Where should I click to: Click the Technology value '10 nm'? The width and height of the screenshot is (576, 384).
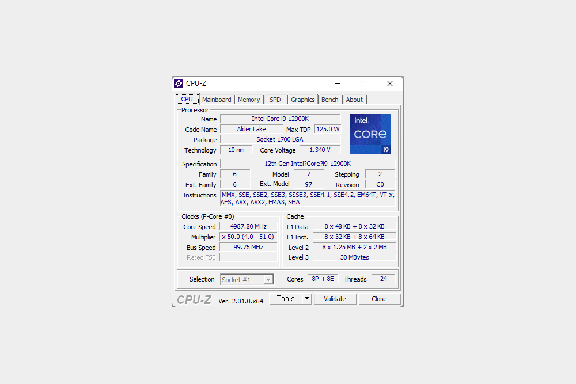[x=236, y=150]
